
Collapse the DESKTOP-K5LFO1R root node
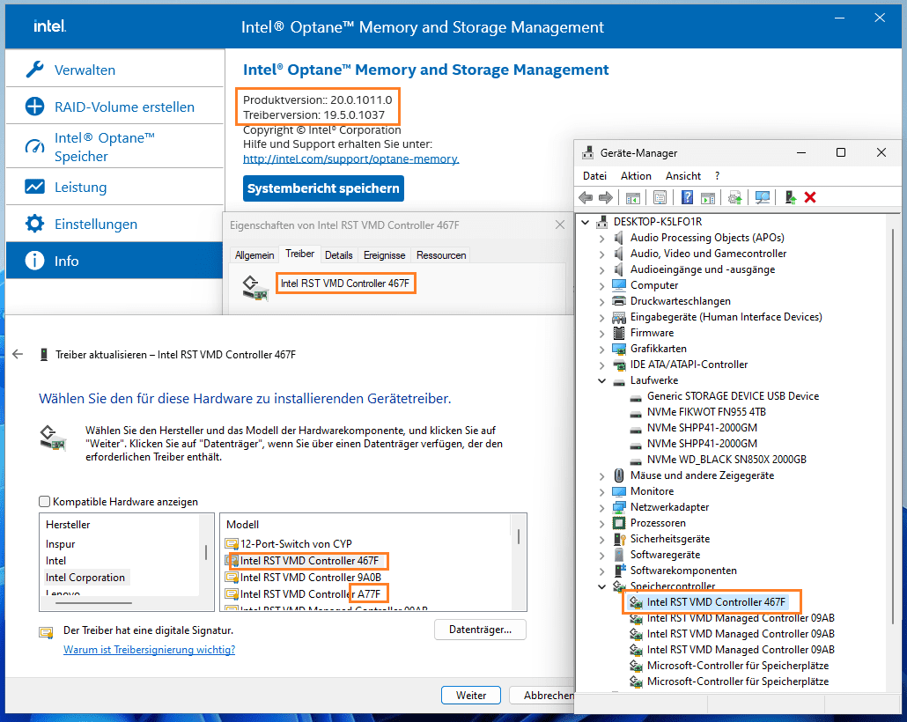click(x=586, y=222)
